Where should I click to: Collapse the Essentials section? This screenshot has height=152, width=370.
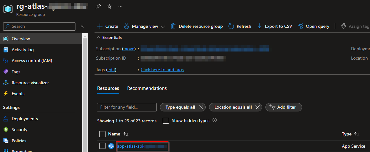click(99, 38)
